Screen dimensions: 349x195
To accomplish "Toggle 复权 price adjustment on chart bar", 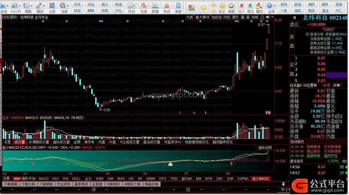I will (236, 17).
